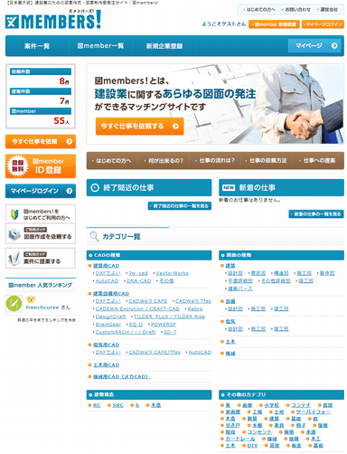The width and height of the screenshot is (347, 454).
Task: Open the DRA-CAD link
Action: [139, 281]
